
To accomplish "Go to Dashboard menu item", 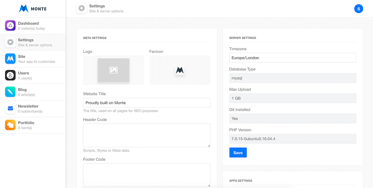I will (x=33, y=26).
